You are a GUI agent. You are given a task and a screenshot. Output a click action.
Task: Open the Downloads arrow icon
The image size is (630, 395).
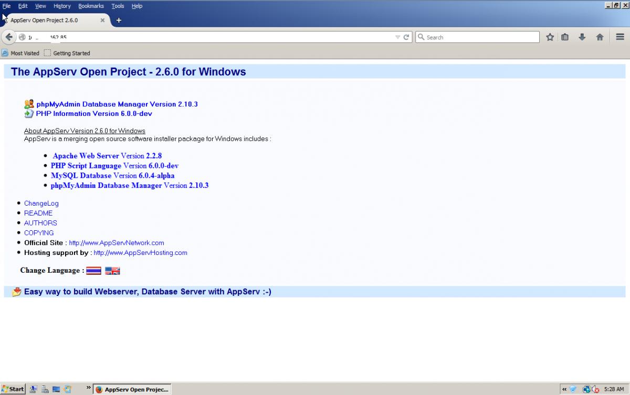click(x=582, y=37)
